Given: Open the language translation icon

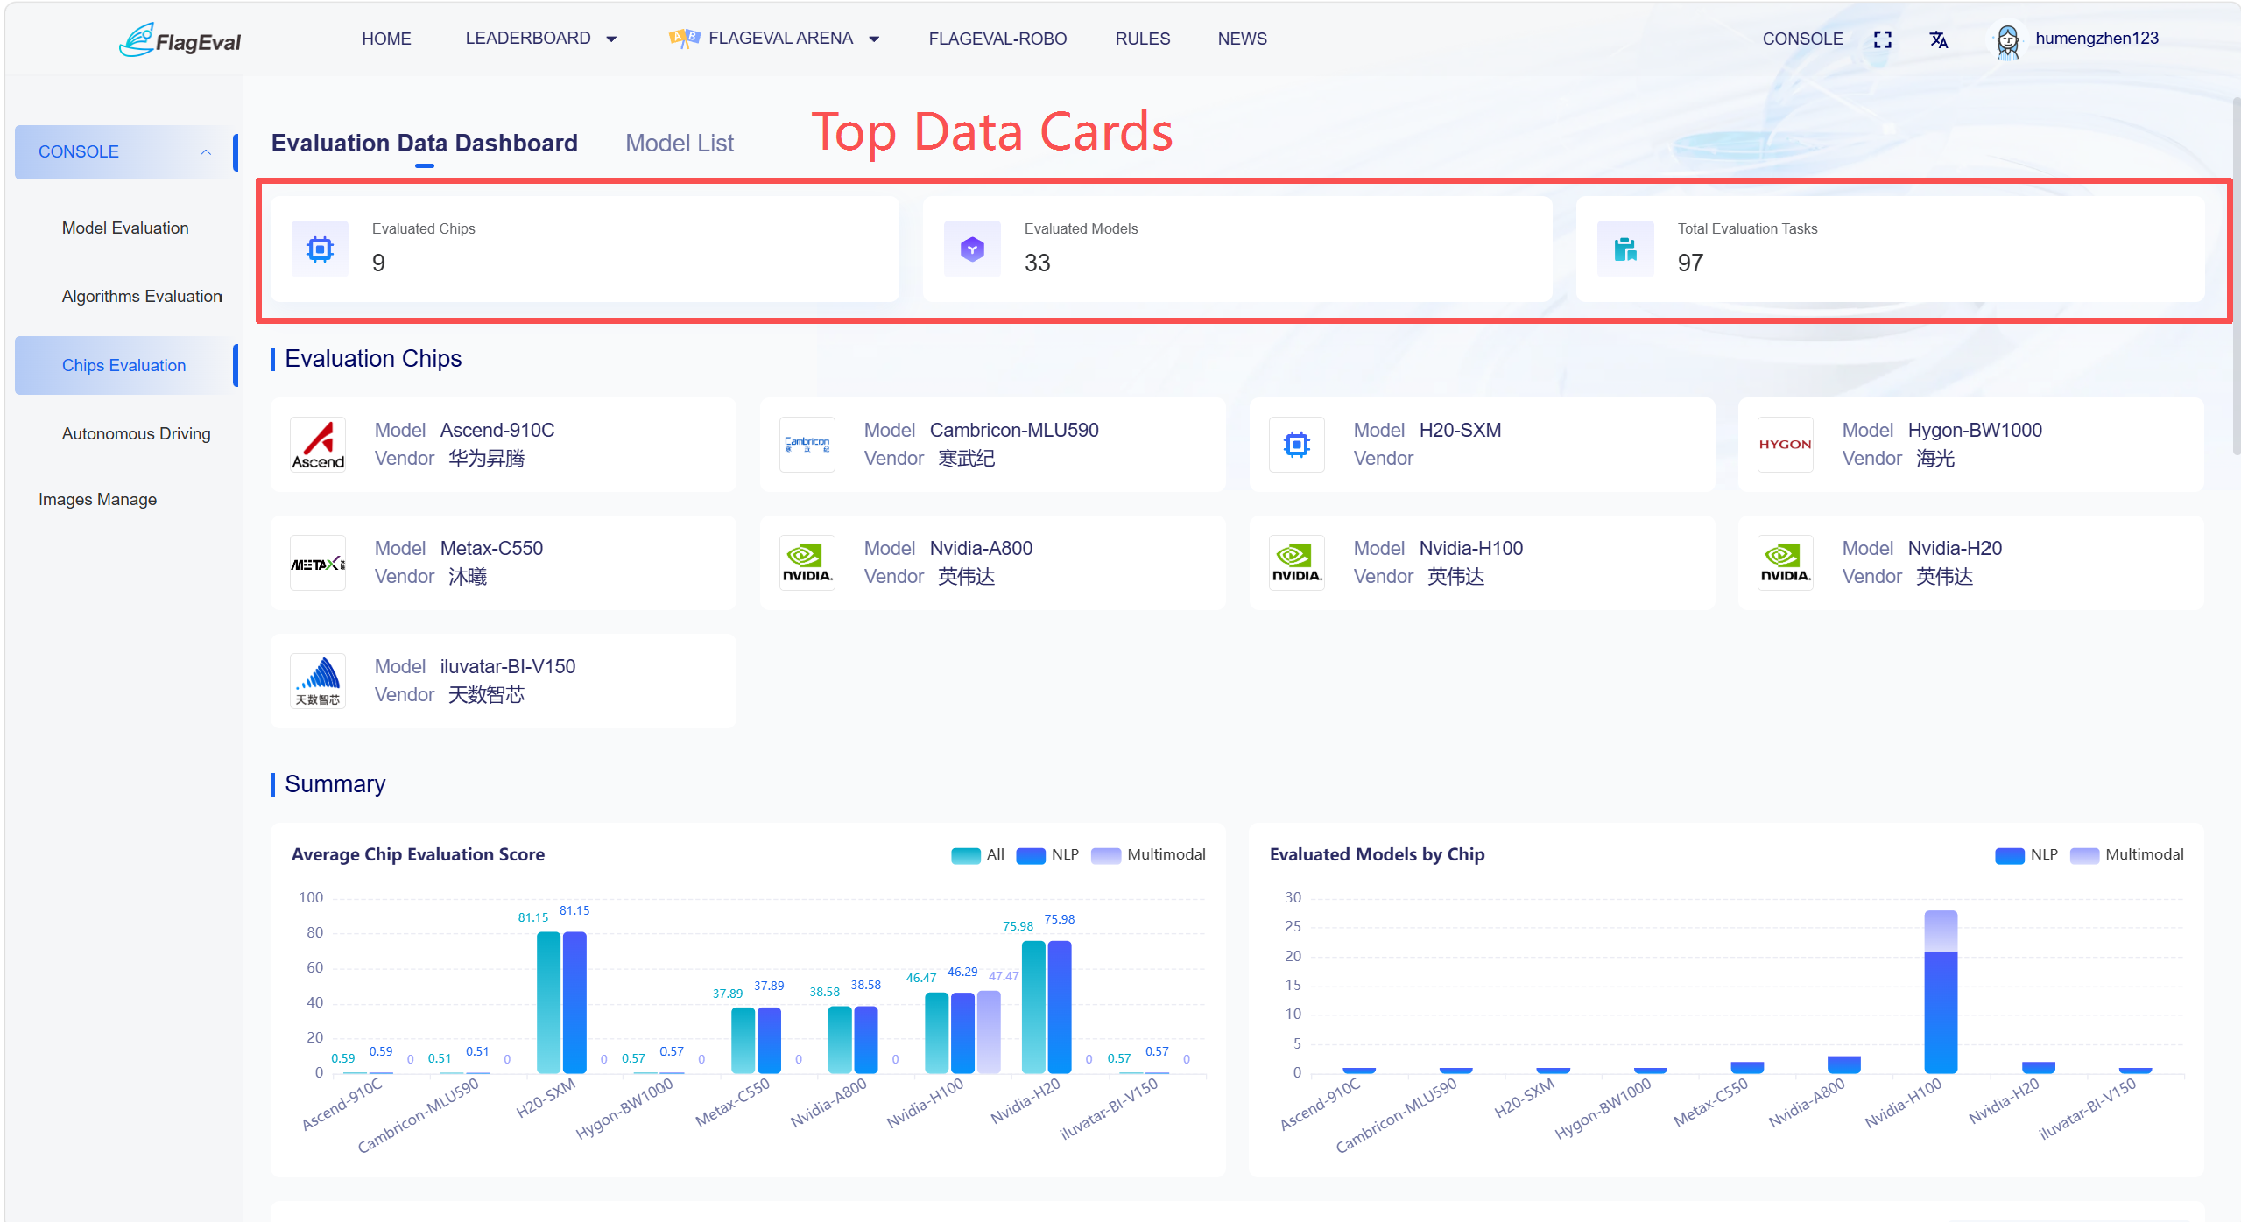Looking at the screenshot, I should tap(1938, 39).
